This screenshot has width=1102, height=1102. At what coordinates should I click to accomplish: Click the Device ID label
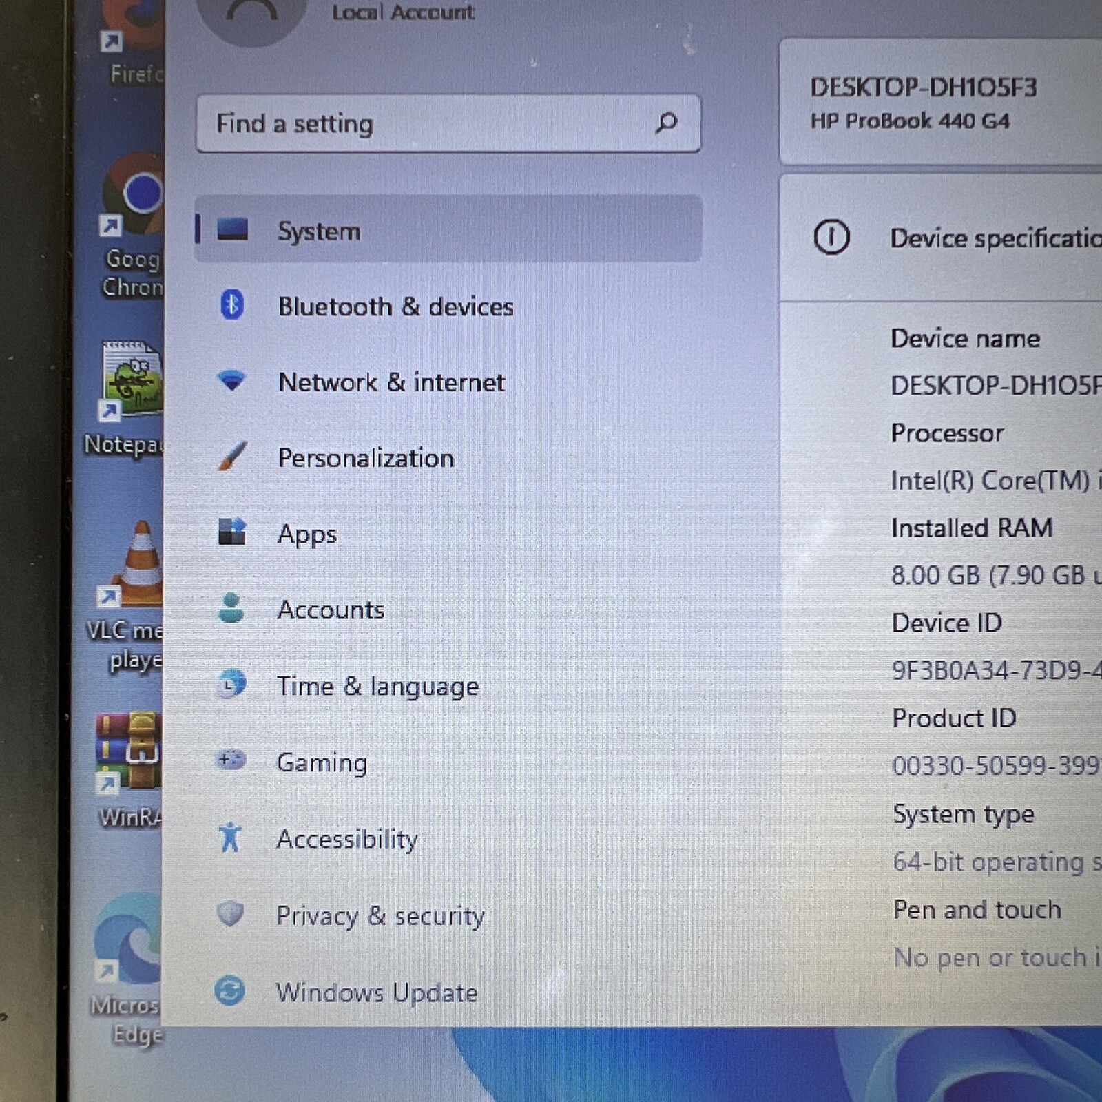pyautogui.click(x=946, y=623)
